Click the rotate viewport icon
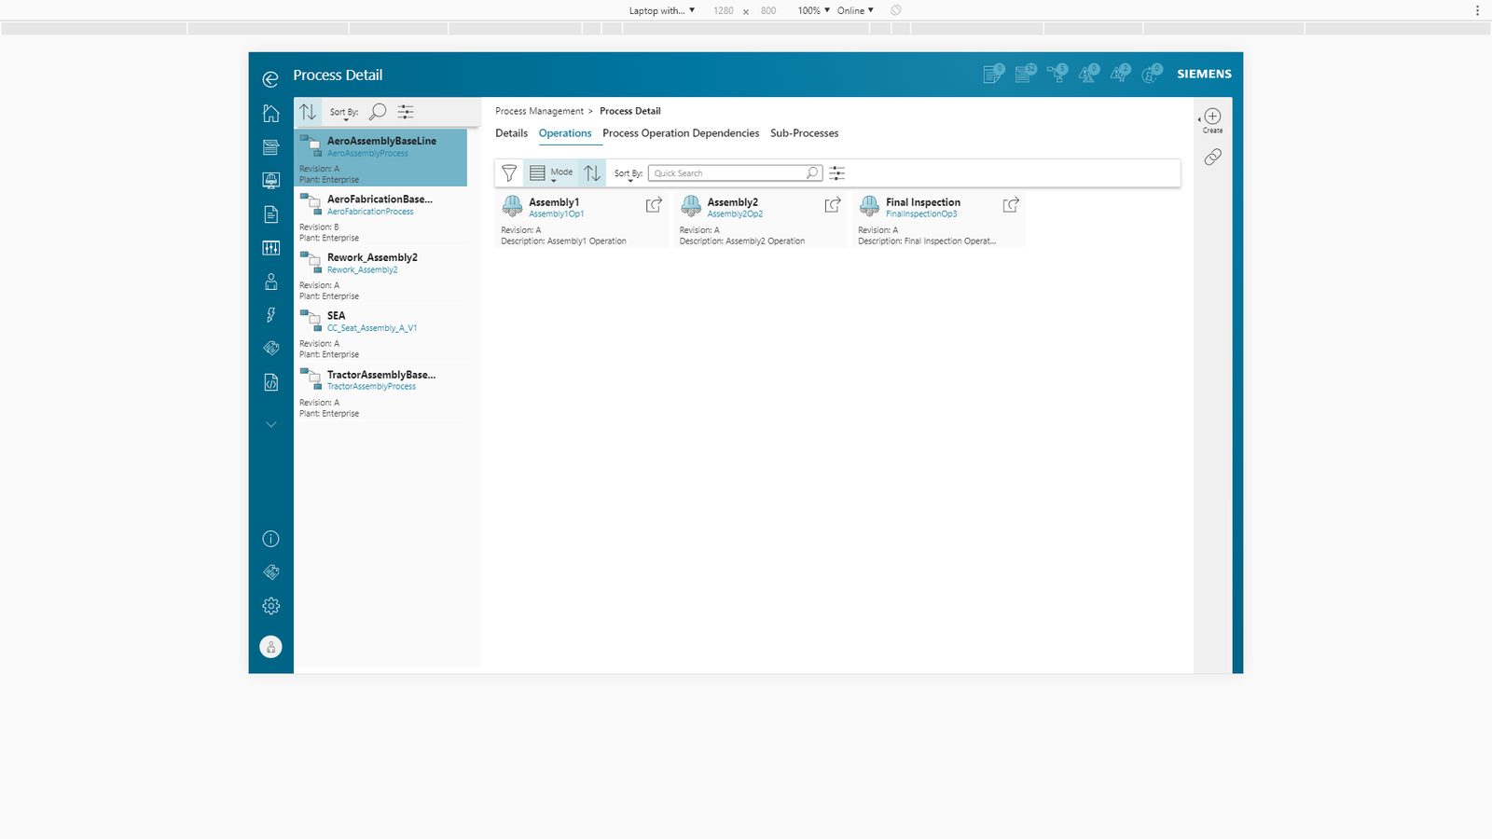 click(x=895, y=10)
